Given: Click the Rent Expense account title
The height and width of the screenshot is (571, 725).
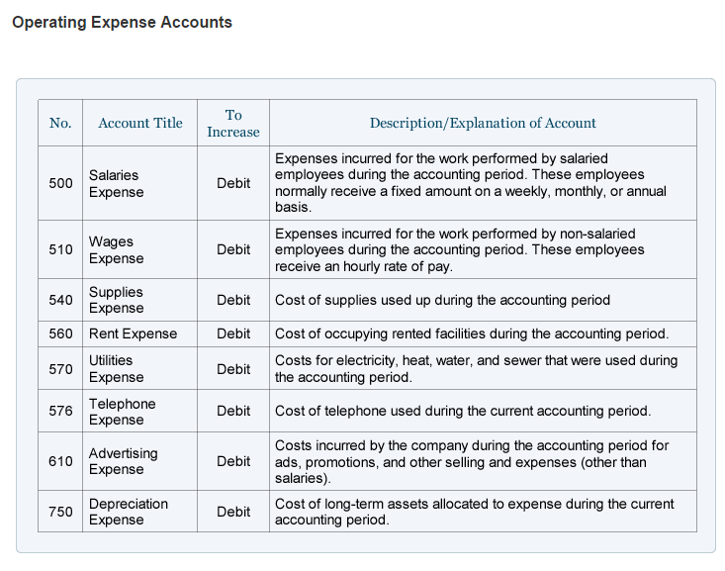Looking at the screenshot, I should point(134,333).
